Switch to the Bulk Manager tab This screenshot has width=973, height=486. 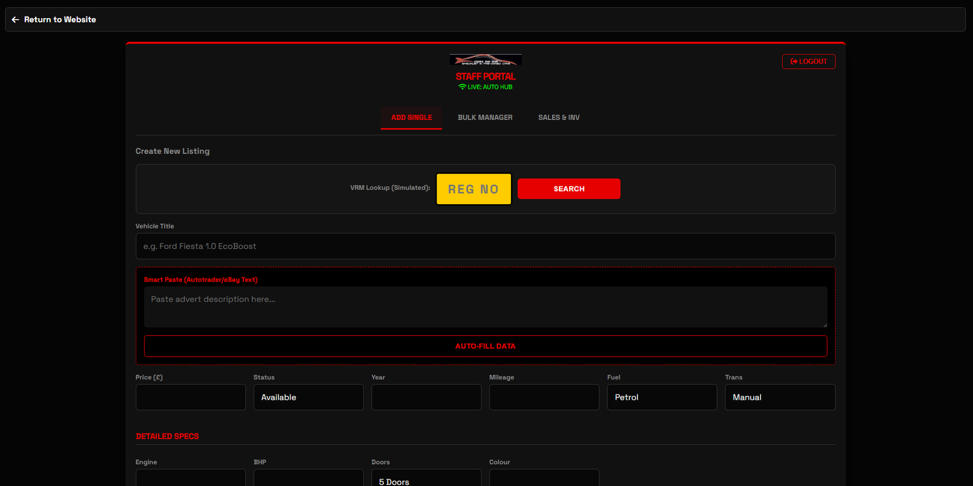(x=485, y=117)
